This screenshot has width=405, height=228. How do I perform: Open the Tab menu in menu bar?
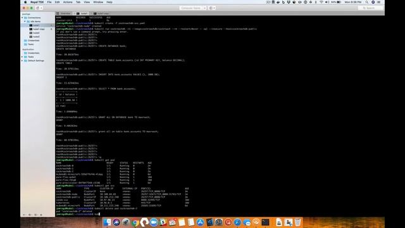click(x=78, y=2)
